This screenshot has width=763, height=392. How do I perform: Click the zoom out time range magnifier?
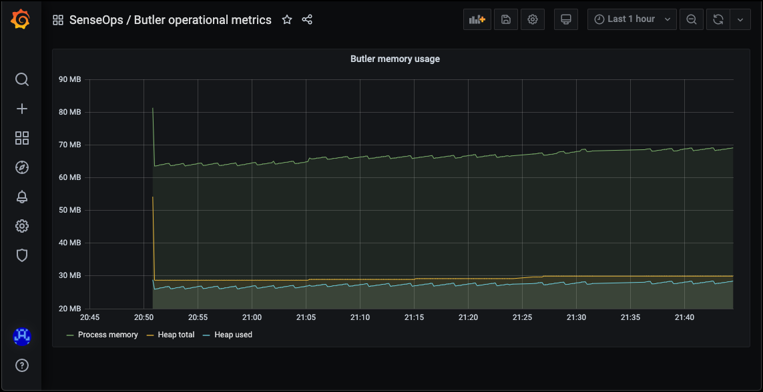[691, 19]
